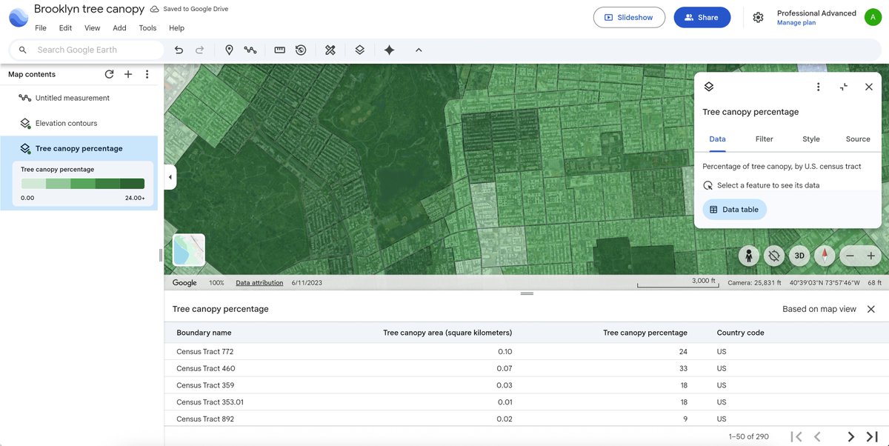
Task: Click the Data table button
Action: coord(734,210)
